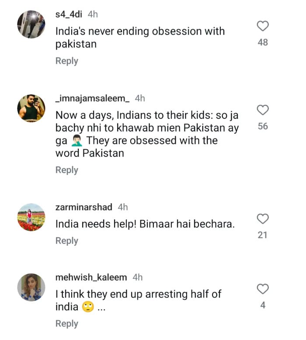This screenshot has width=306, height=340.
Task: Open username _imnajamsaleem_ profile link
Action: pyautogui.click(x=92, y=98)
